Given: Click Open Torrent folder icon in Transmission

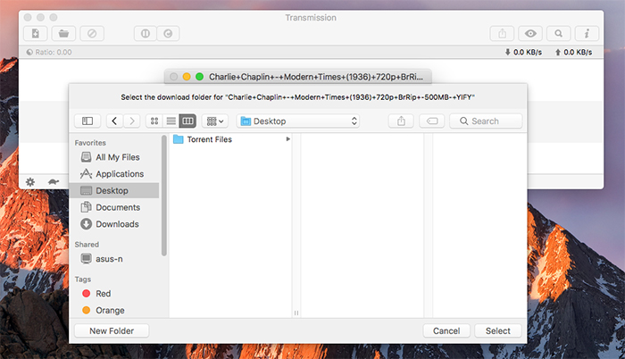Looking at the screenshot, I should tap(63, 34).
